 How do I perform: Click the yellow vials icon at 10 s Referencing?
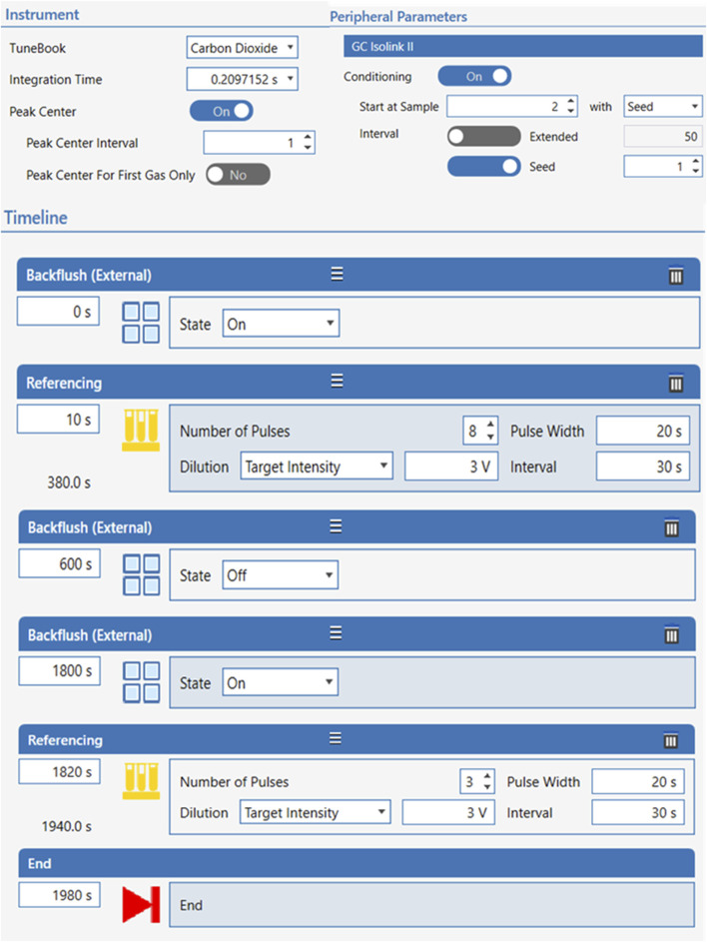click(x=141, y=431)
